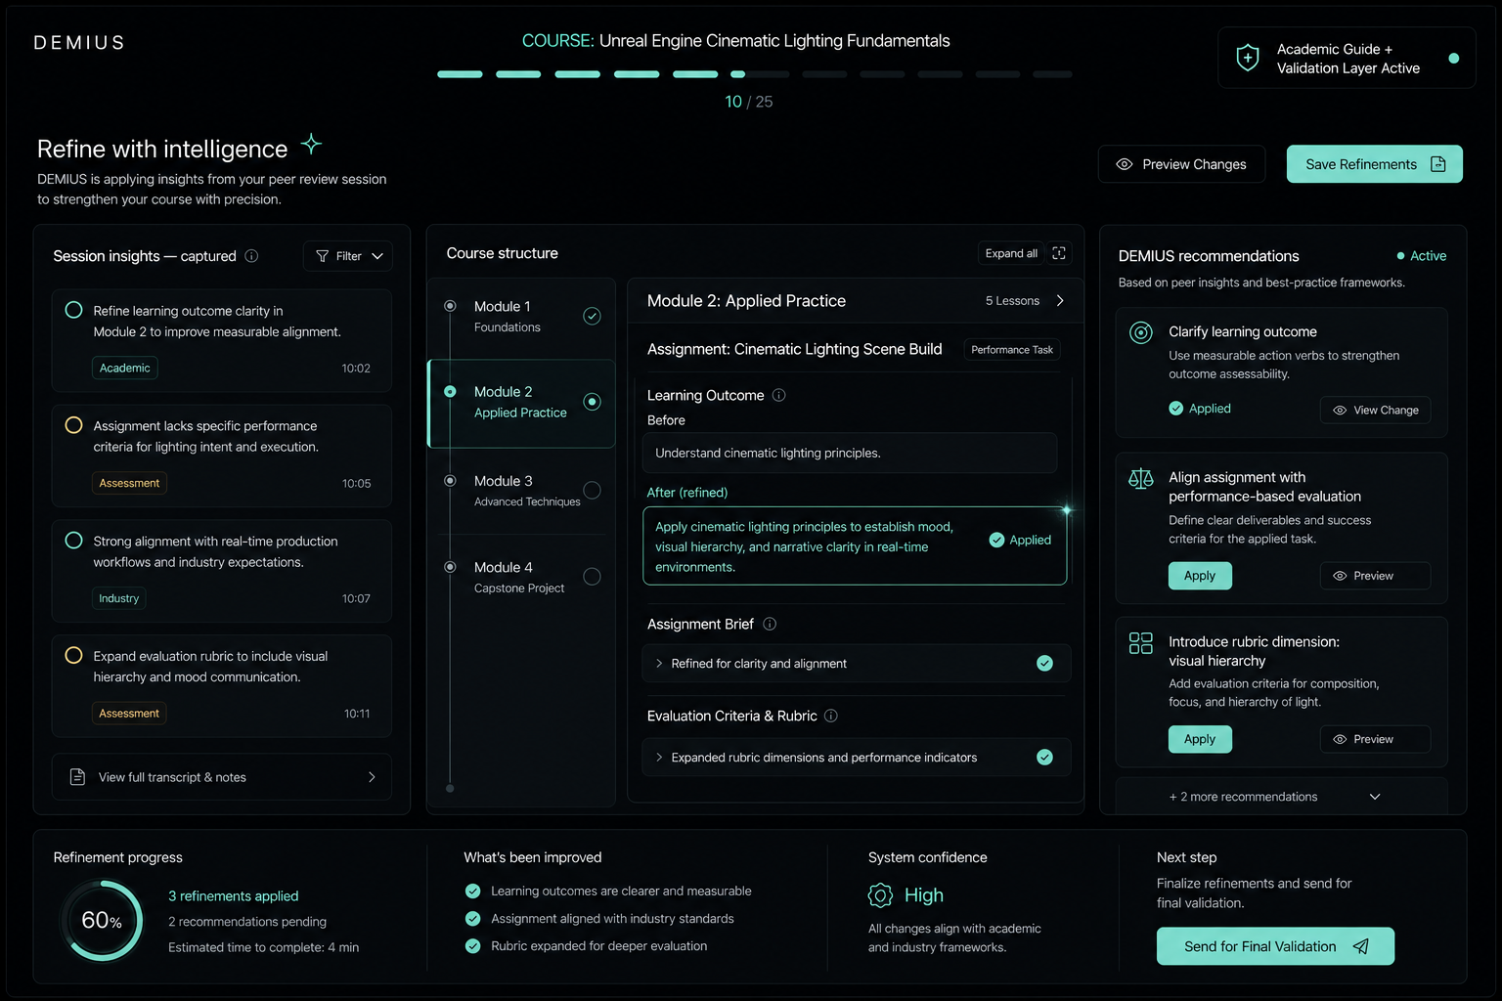Click the checkmark beside Assignment aligned with industry standards
This screenshot has height=1001, width=1502.
(473, 919)
